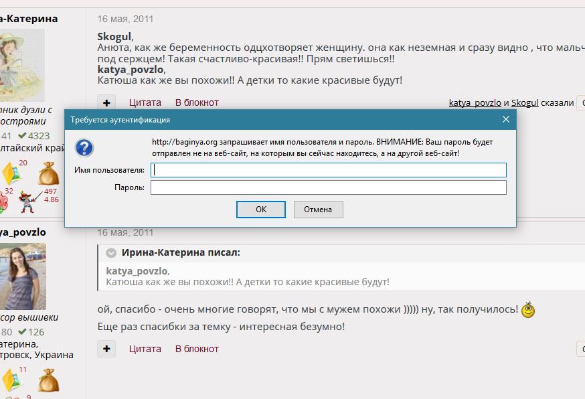Click money bag icon under katya_povzlo profile
Screen dimensions: 585x399
point(48,381)
